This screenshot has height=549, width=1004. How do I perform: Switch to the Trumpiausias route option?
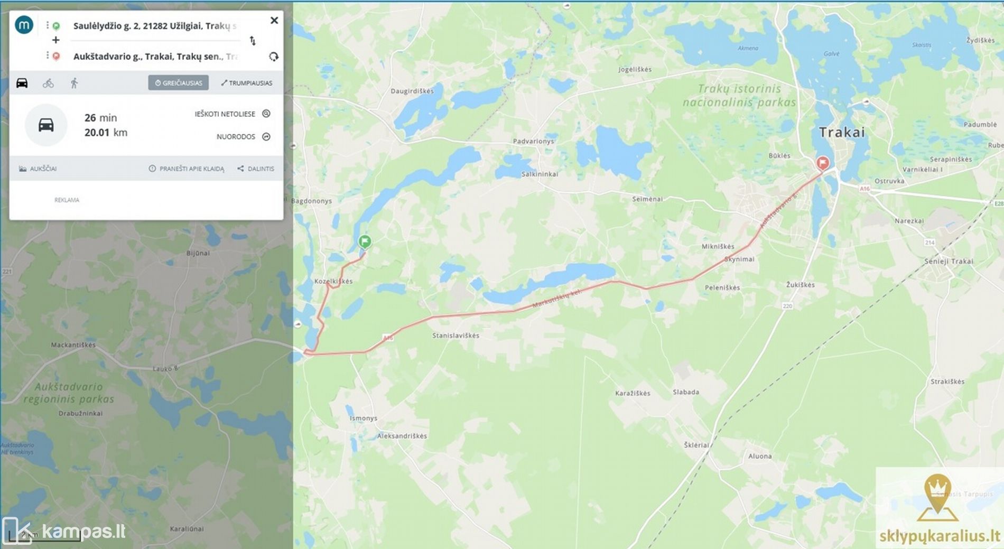[x=246, y=83]
